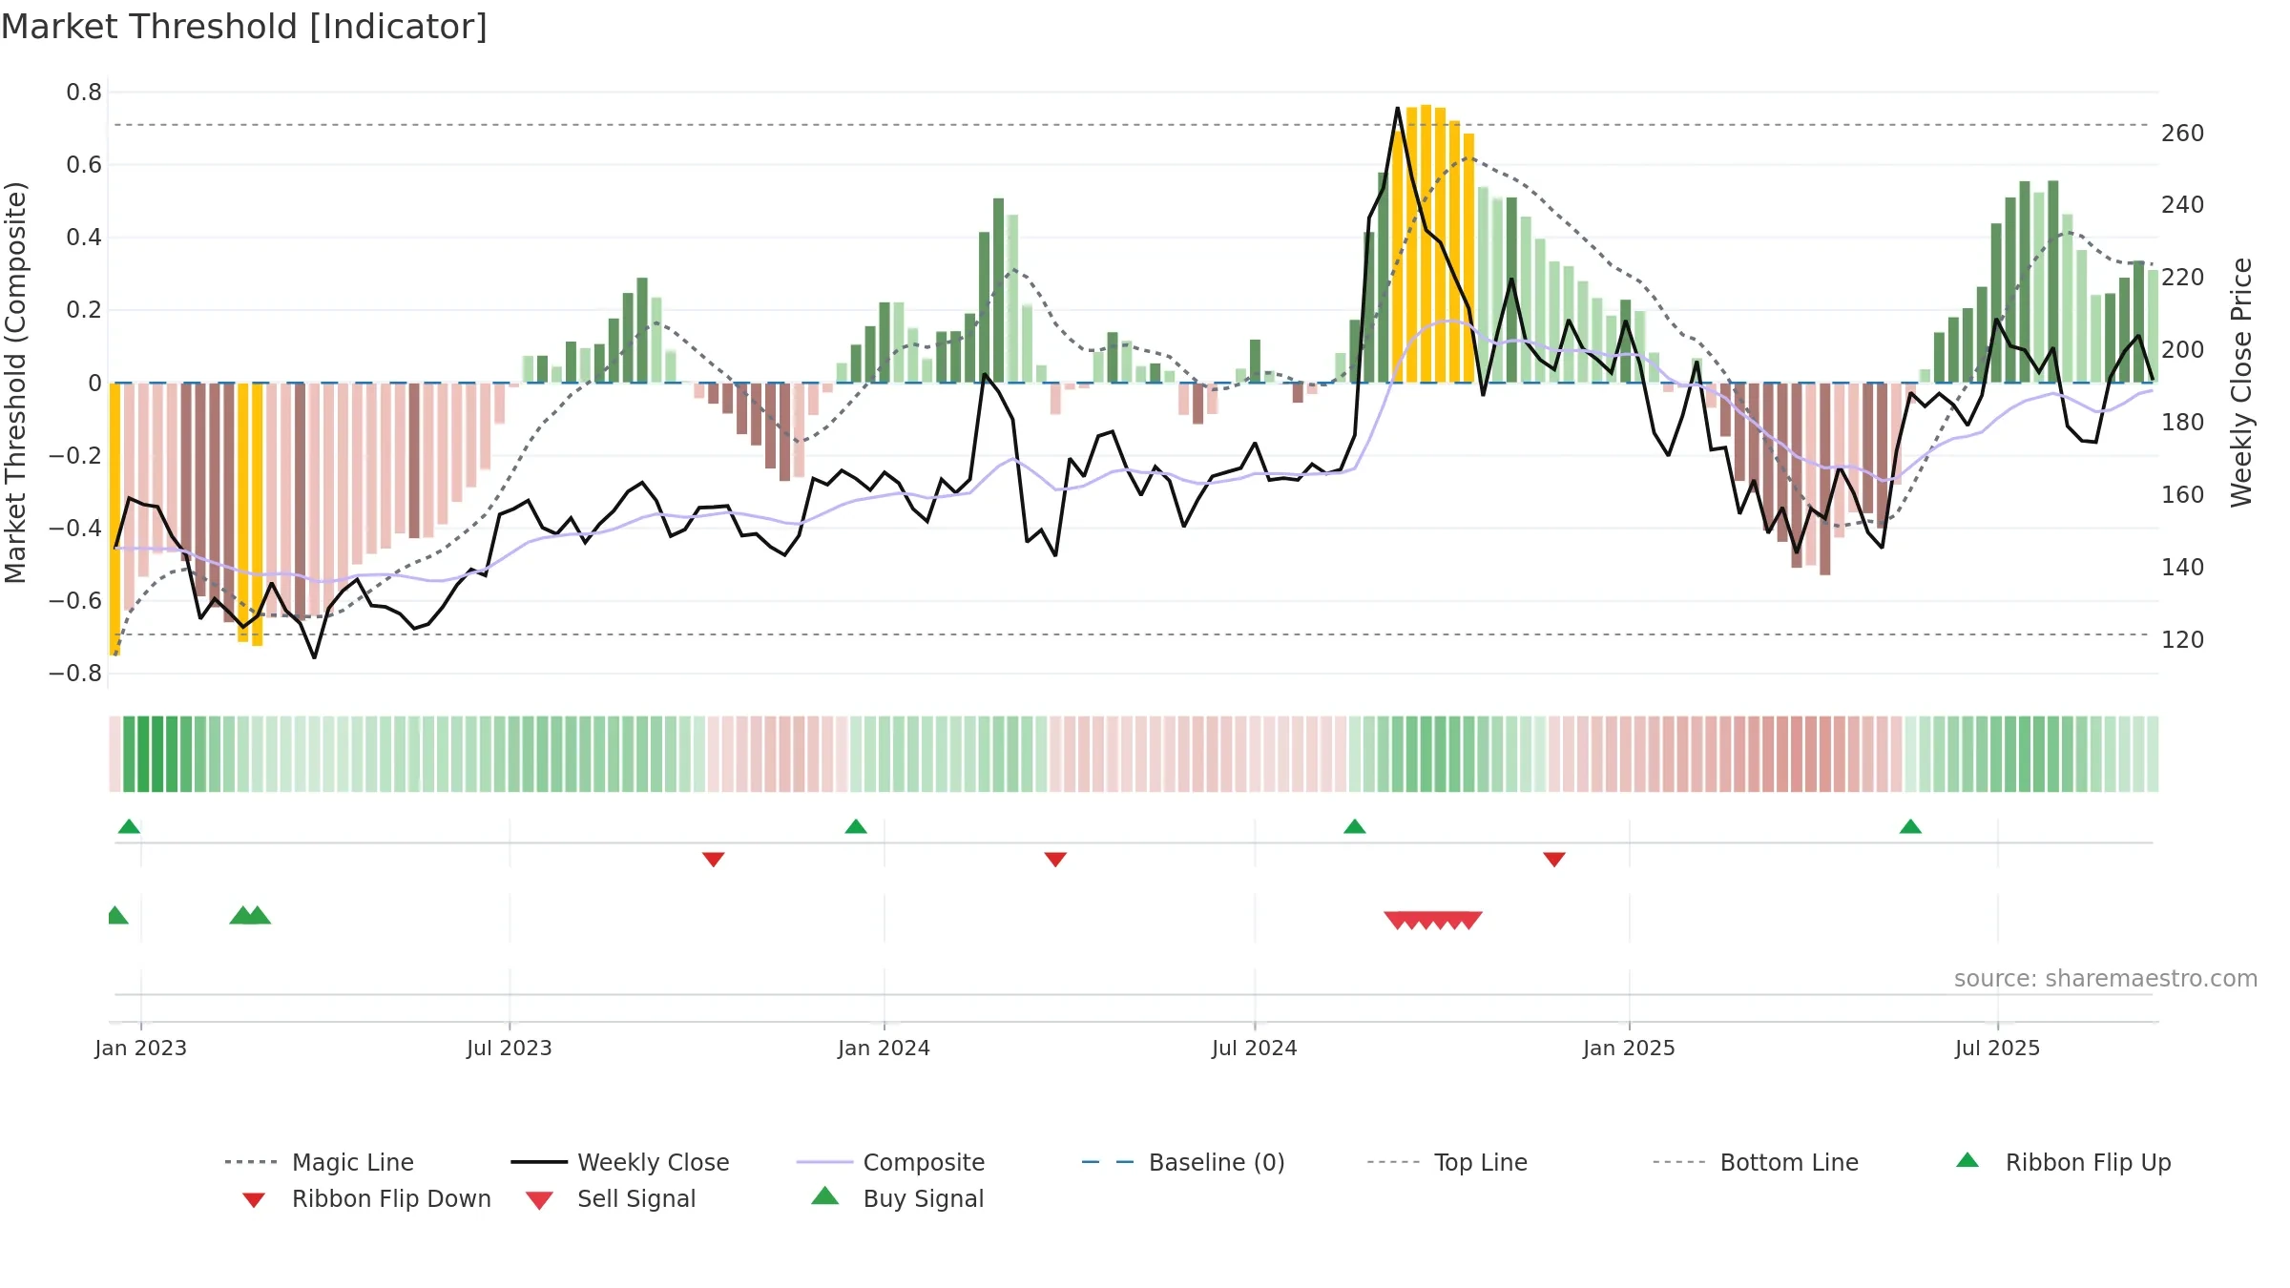Viewport: 2290px width, 1288px height.
Task: Toggle the Sell Signal legend entry
Action: tap(611, 1198)
